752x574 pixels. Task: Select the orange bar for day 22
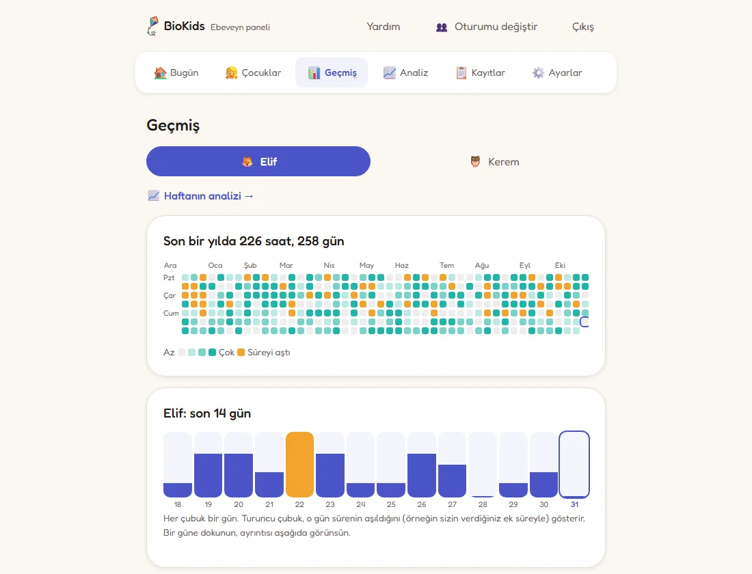(299, 464)
